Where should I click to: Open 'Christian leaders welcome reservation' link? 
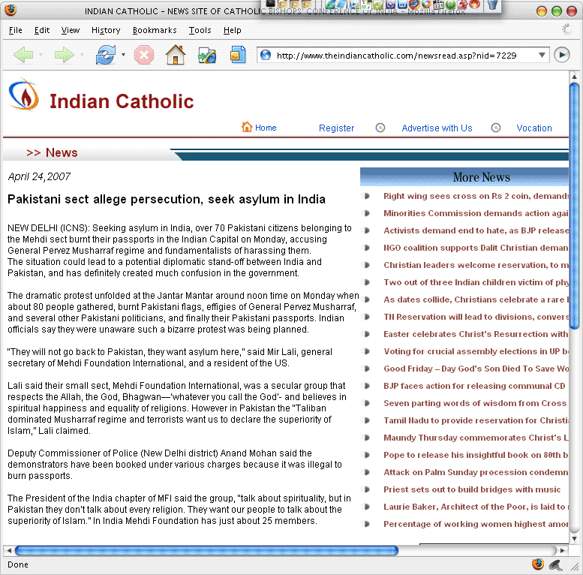(476, 265)
